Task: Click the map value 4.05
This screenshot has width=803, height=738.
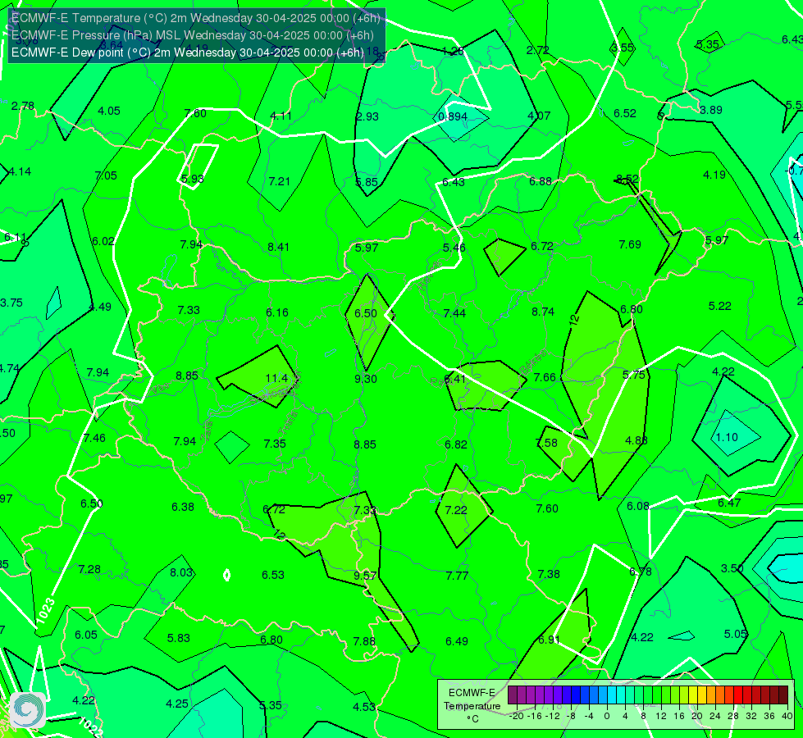Action: click(x=109, y=111)
